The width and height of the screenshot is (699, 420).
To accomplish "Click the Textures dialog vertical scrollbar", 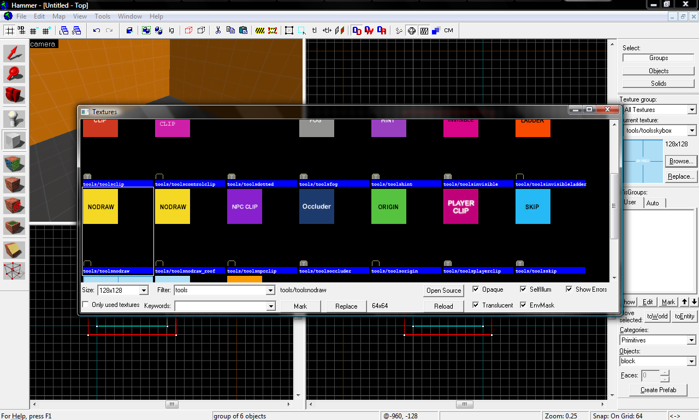I will pos(614,205).
